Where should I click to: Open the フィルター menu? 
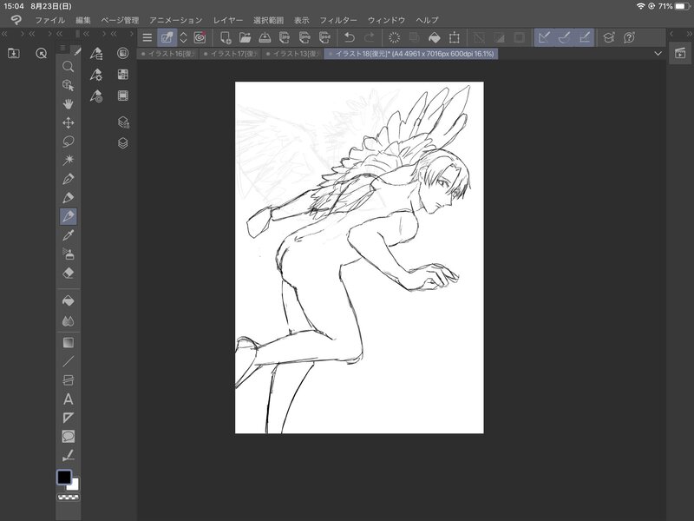(337, 19)
